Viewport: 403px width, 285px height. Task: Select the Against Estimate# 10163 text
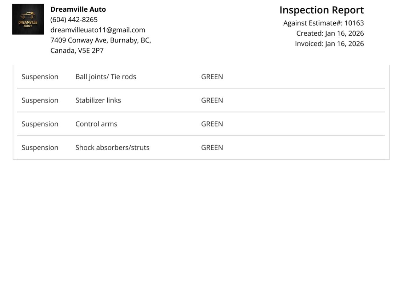click(x=323, y=23)
